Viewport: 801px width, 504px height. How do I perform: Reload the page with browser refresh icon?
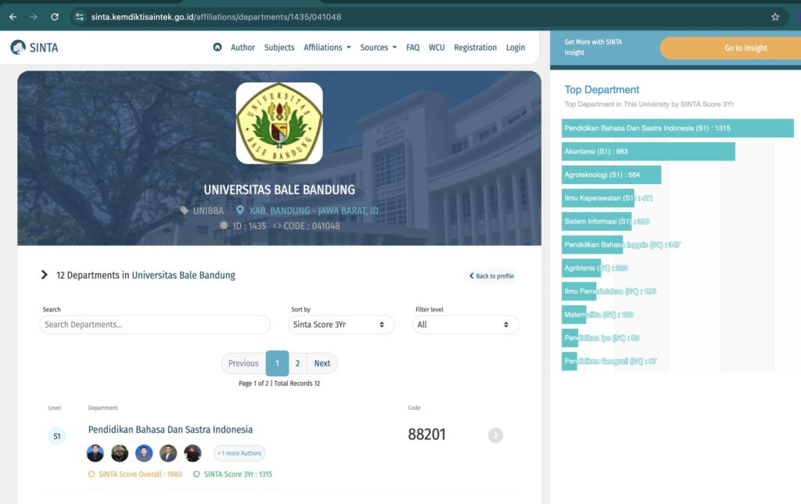tap(55, 16)
